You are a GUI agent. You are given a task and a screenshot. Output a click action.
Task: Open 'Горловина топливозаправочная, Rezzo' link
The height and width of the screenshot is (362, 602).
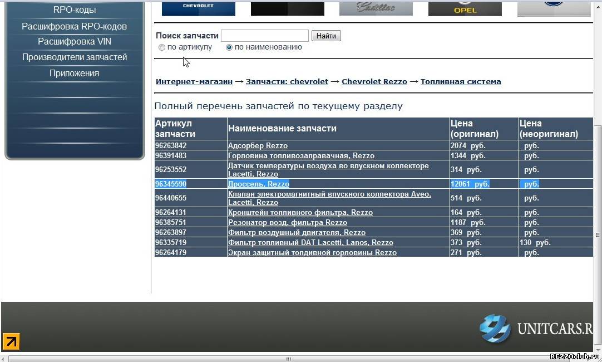tap(301, 155)
